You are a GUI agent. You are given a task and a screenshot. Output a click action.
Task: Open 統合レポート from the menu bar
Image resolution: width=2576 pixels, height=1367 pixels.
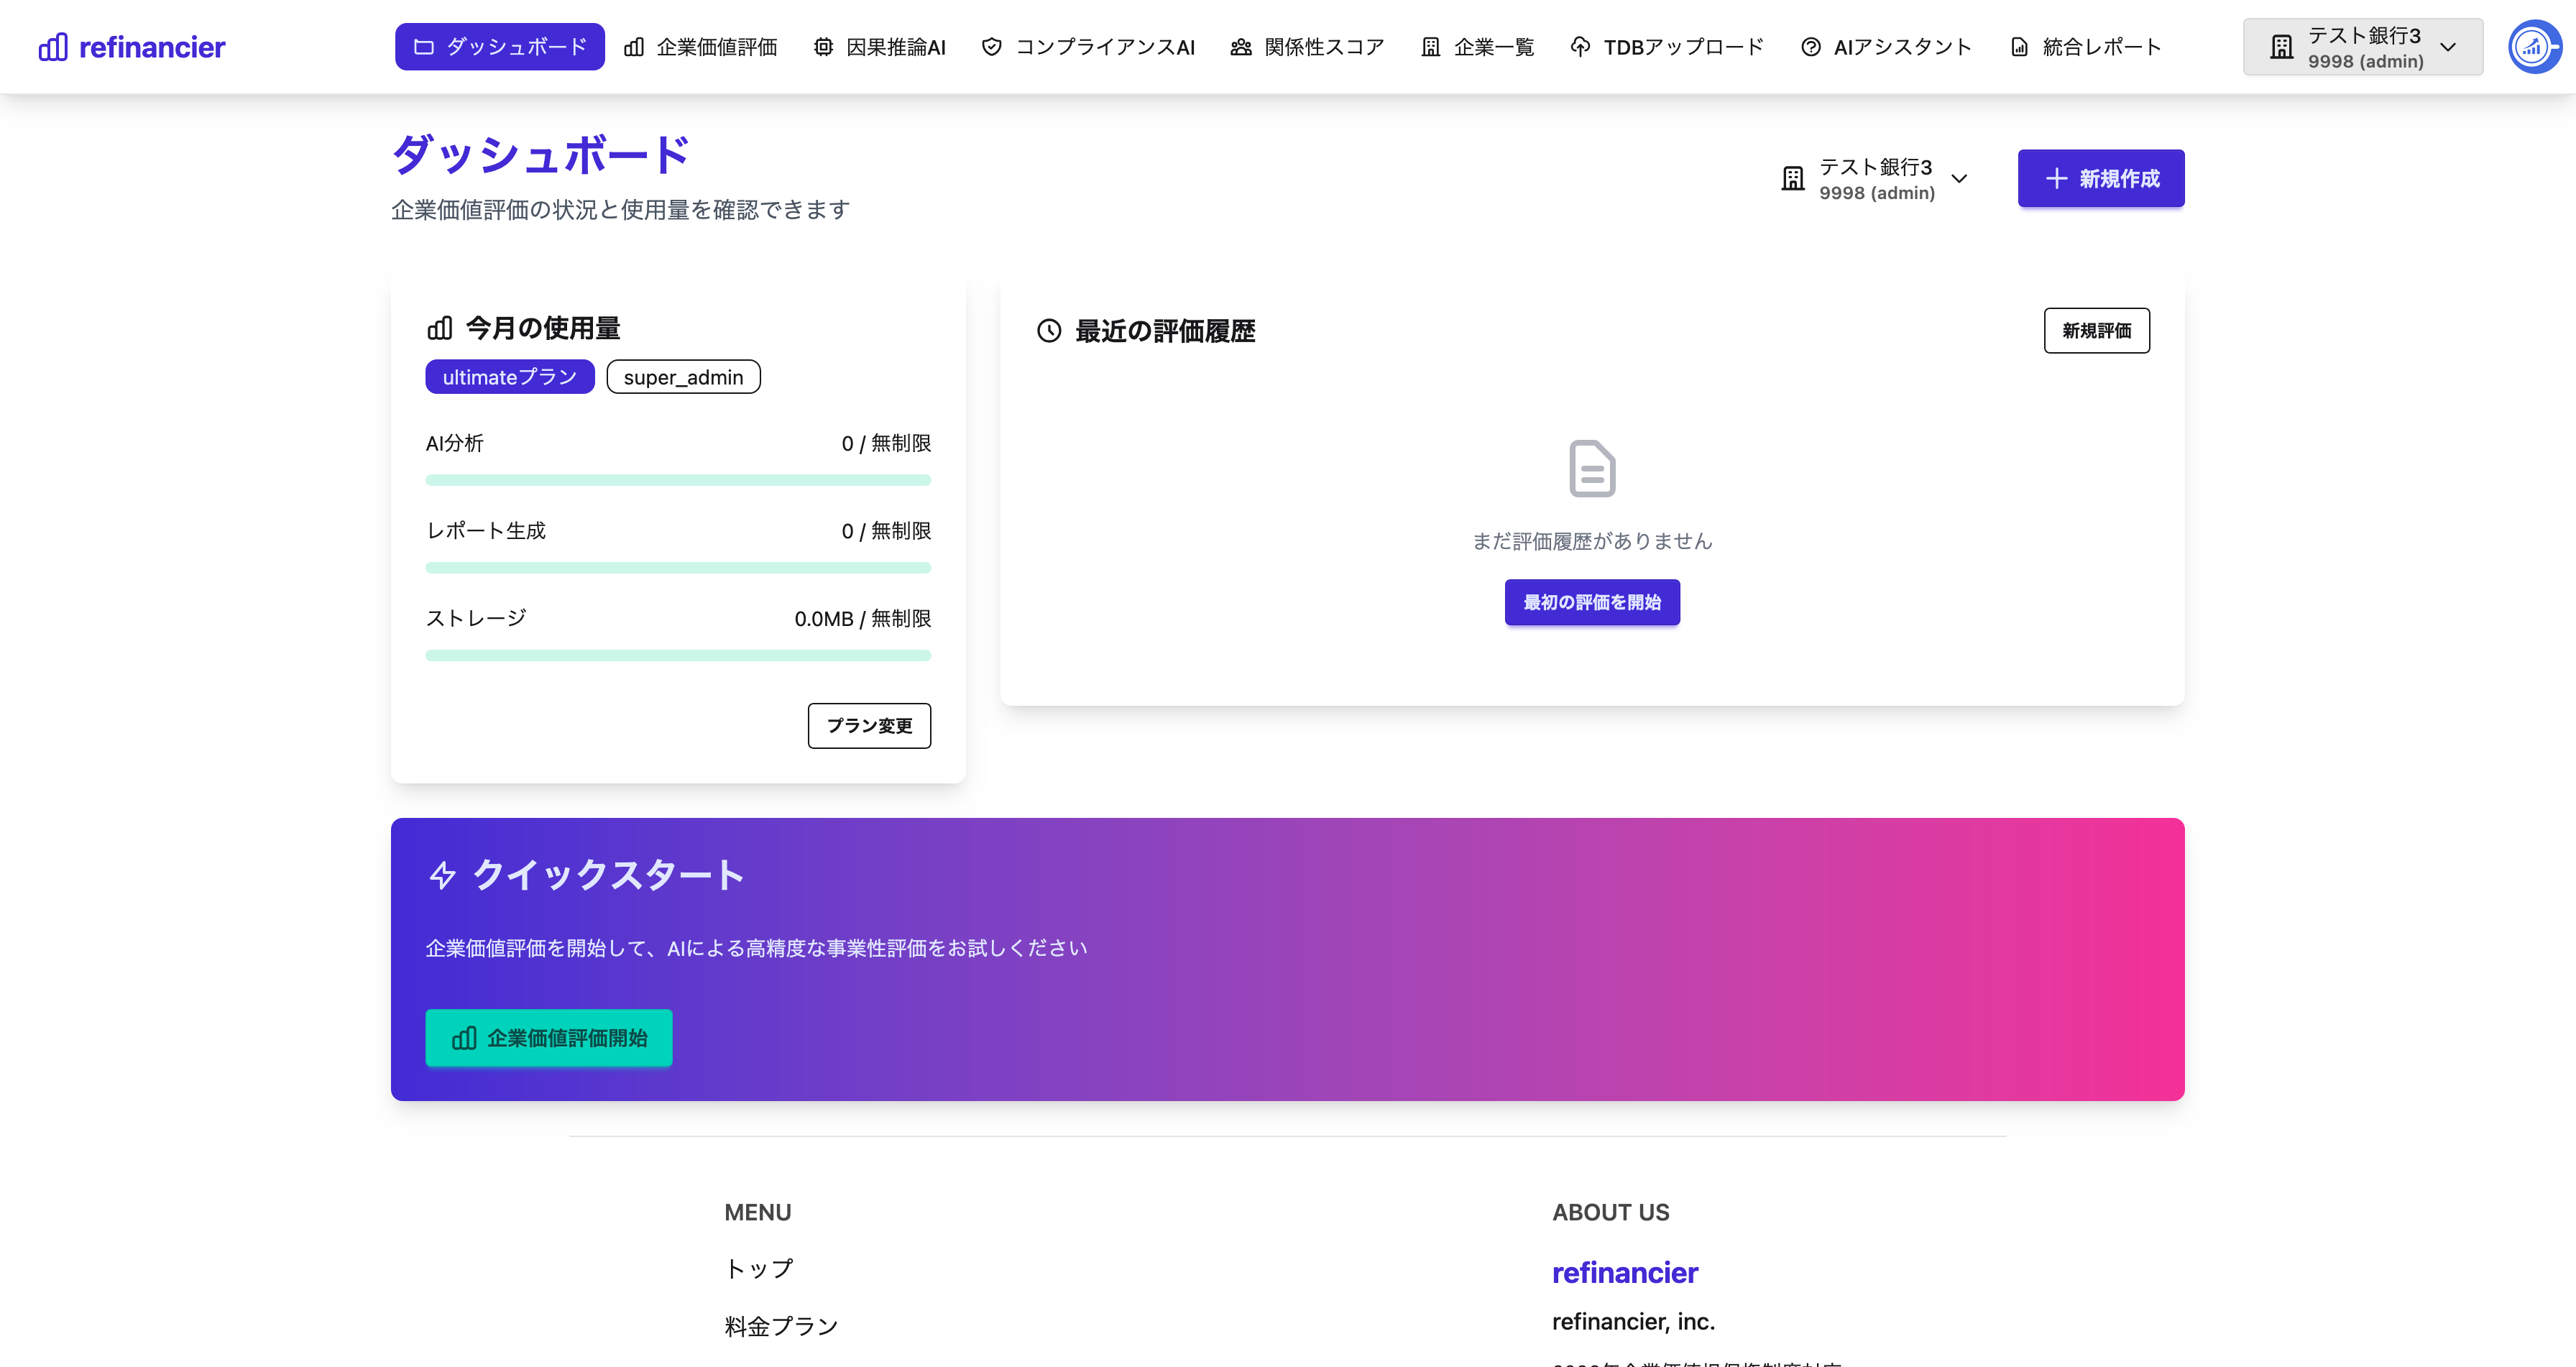coord(2085,46)
